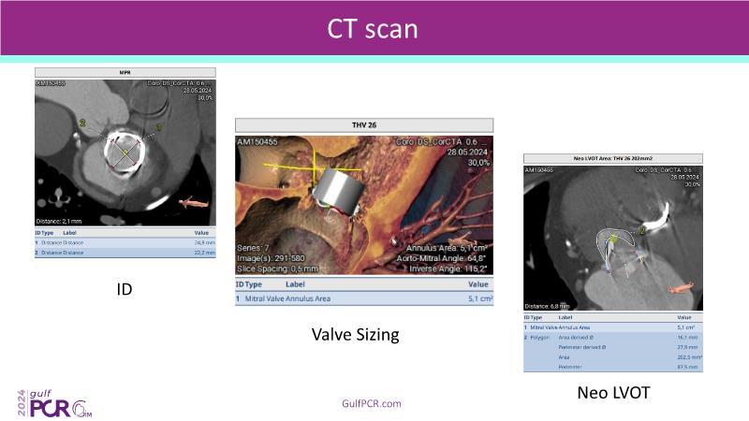The width and height of the screenshot is (749, 421).
Task: Click measurement marker 1 in MPR image
Action: coord(159,126)
